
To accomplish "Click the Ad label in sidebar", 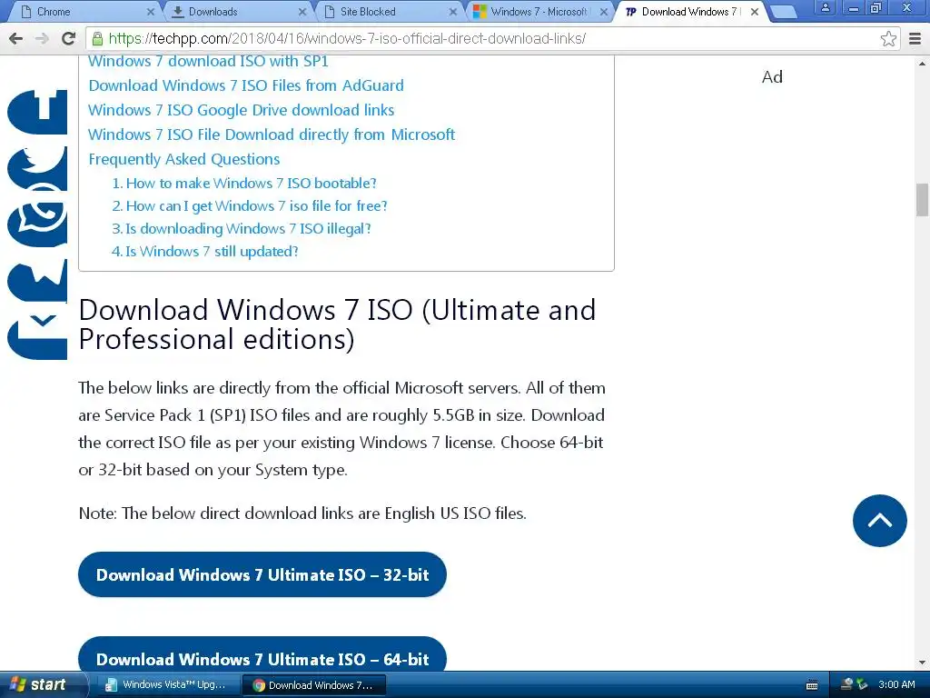I will (772, 77).
